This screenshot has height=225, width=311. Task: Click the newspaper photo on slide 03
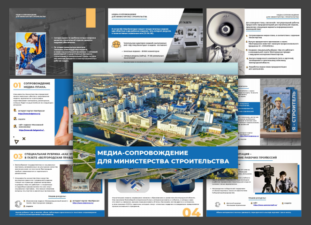(x=81, y=178)
